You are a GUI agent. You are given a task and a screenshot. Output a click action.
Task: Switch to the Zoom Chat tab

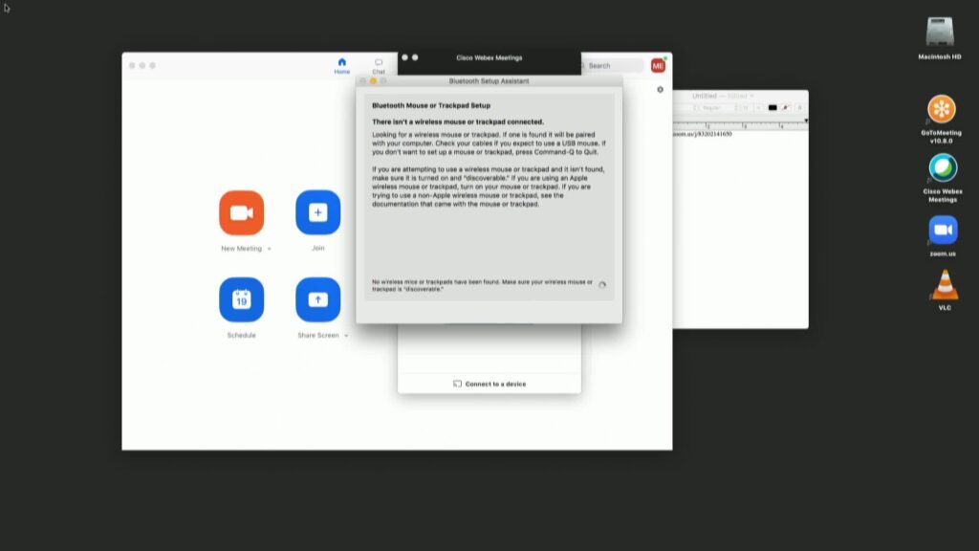click(379, 66)
